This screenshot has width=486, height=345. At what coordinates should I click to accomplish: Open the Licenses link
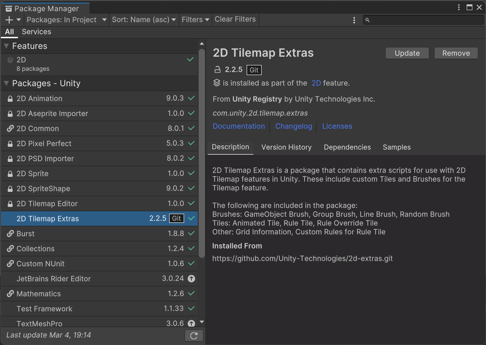pyautogui.click(x=337, y=126)
